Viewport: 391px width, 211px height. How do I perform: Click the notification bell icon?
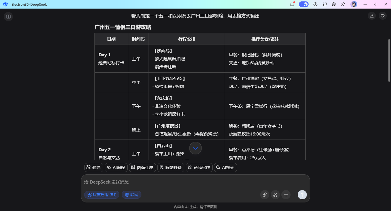coord(292,4)
